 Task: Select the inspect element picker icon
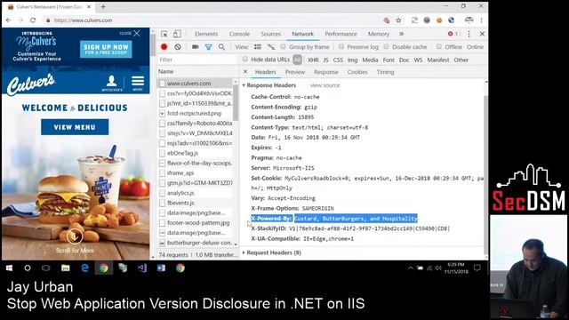pos(164,34)
